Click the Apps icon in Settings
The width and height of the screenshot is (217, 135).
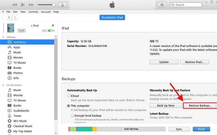(9, 47)
